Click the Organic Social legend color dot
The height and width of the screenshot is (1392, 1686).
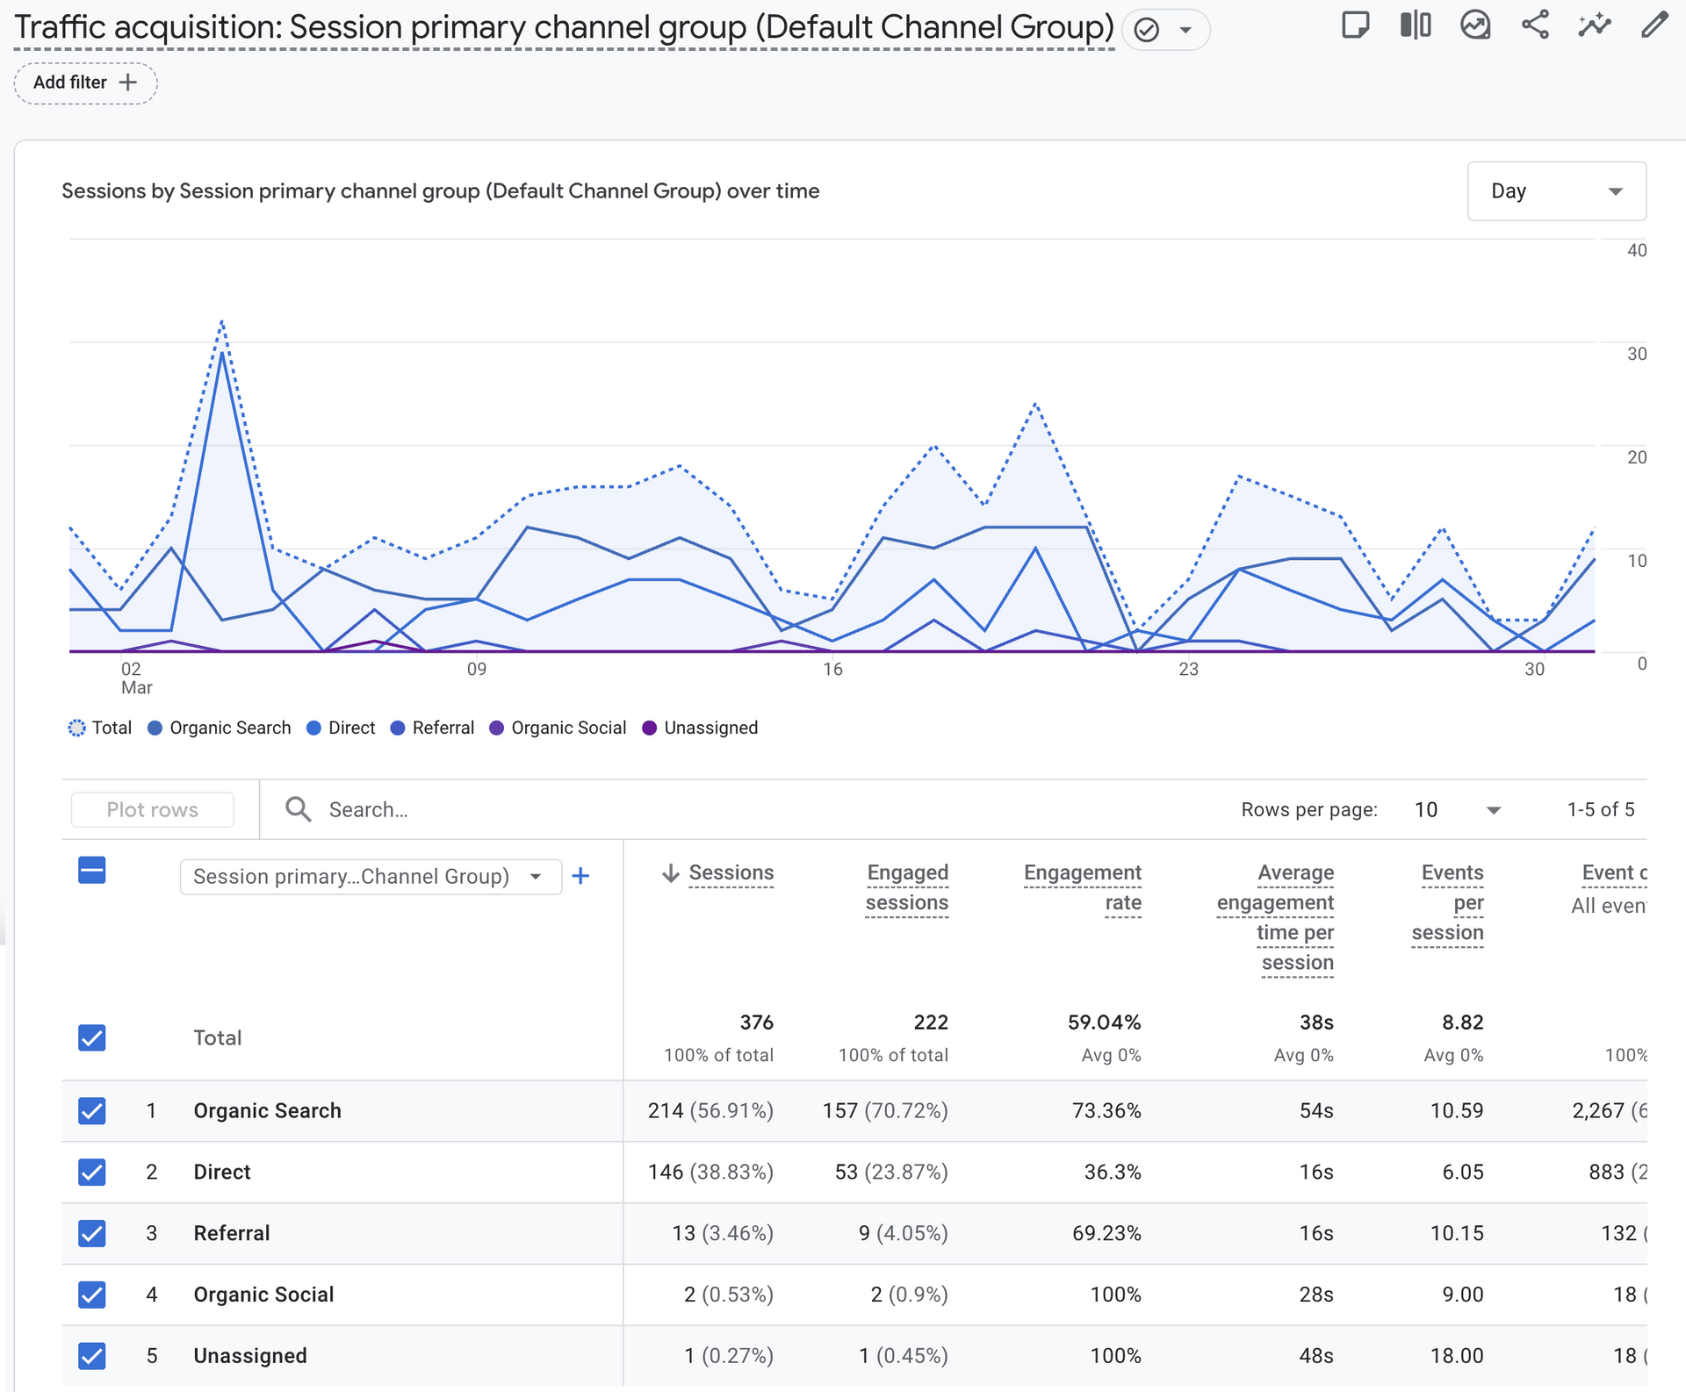point(496,728)
